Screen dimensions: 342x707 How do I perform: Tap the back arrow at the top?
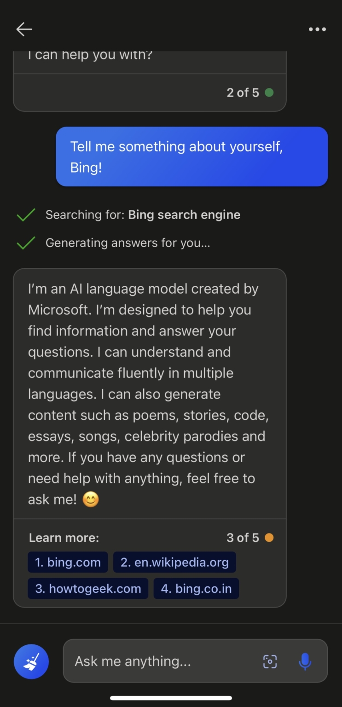coord(23,29)
